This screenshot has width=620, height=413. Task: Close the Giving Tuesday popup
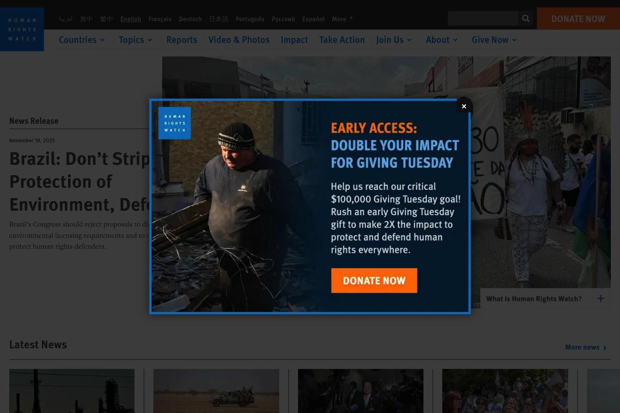tap(464, 106)
